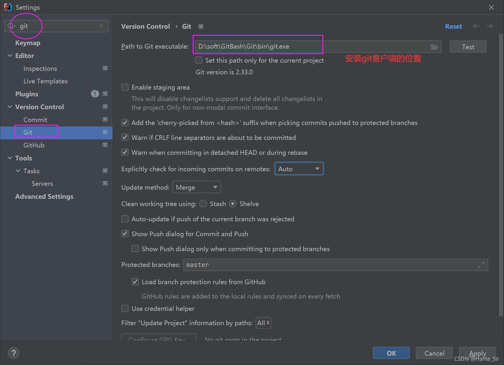The width and height of the screenshot is (504, 365).
Task: Select Stash for cleaning working tree
Action: 203,204
